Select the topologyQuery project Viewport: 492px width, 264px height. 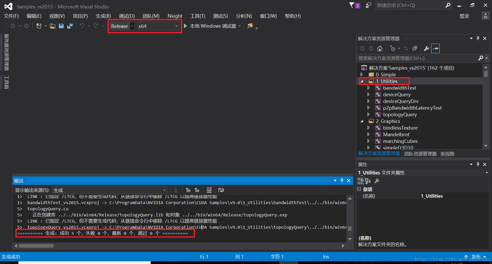[400, 114]
